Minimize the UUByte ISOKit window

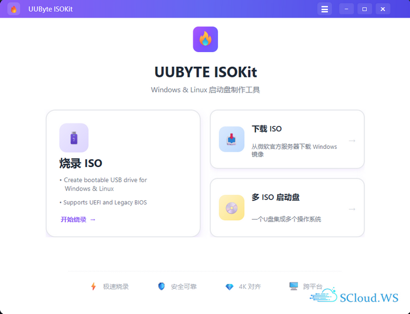pos(346,9)
